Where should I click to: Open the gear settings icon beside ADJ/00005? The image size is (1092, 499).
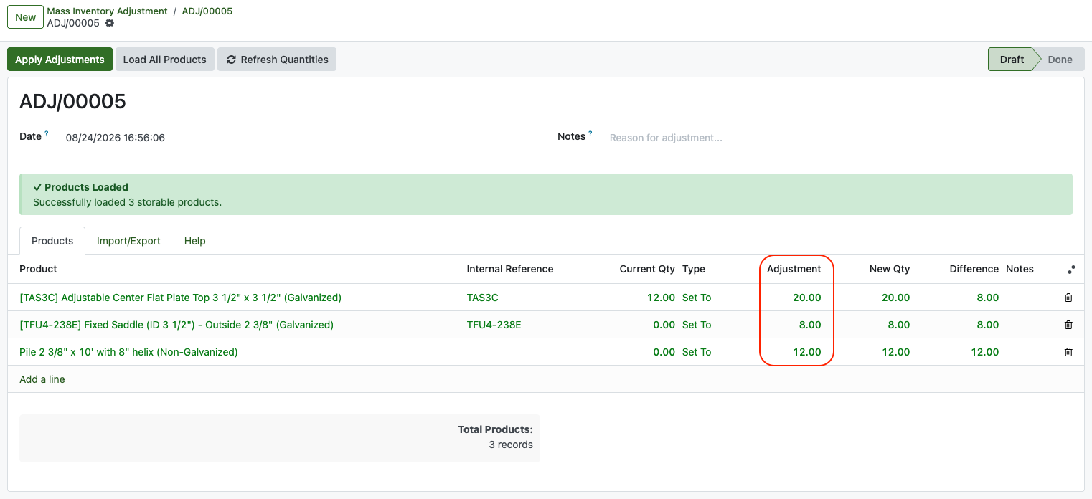click(x=109, y=23)
